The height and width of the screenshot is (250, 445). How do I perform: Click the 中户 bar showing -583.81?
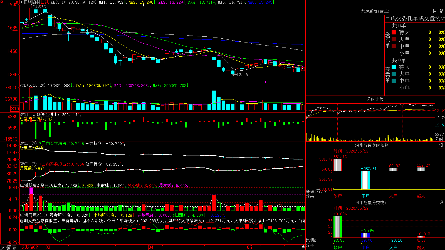pos(365,180)
